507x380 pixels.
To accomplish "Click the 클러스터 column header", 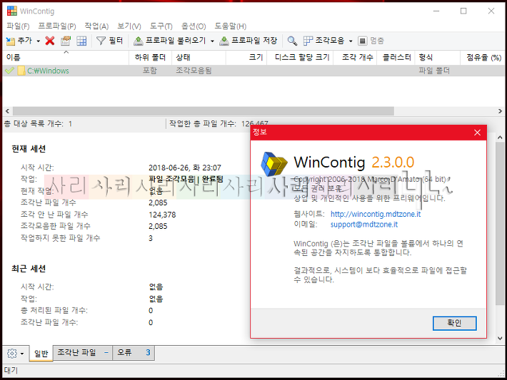I will (x=396, y=58).
